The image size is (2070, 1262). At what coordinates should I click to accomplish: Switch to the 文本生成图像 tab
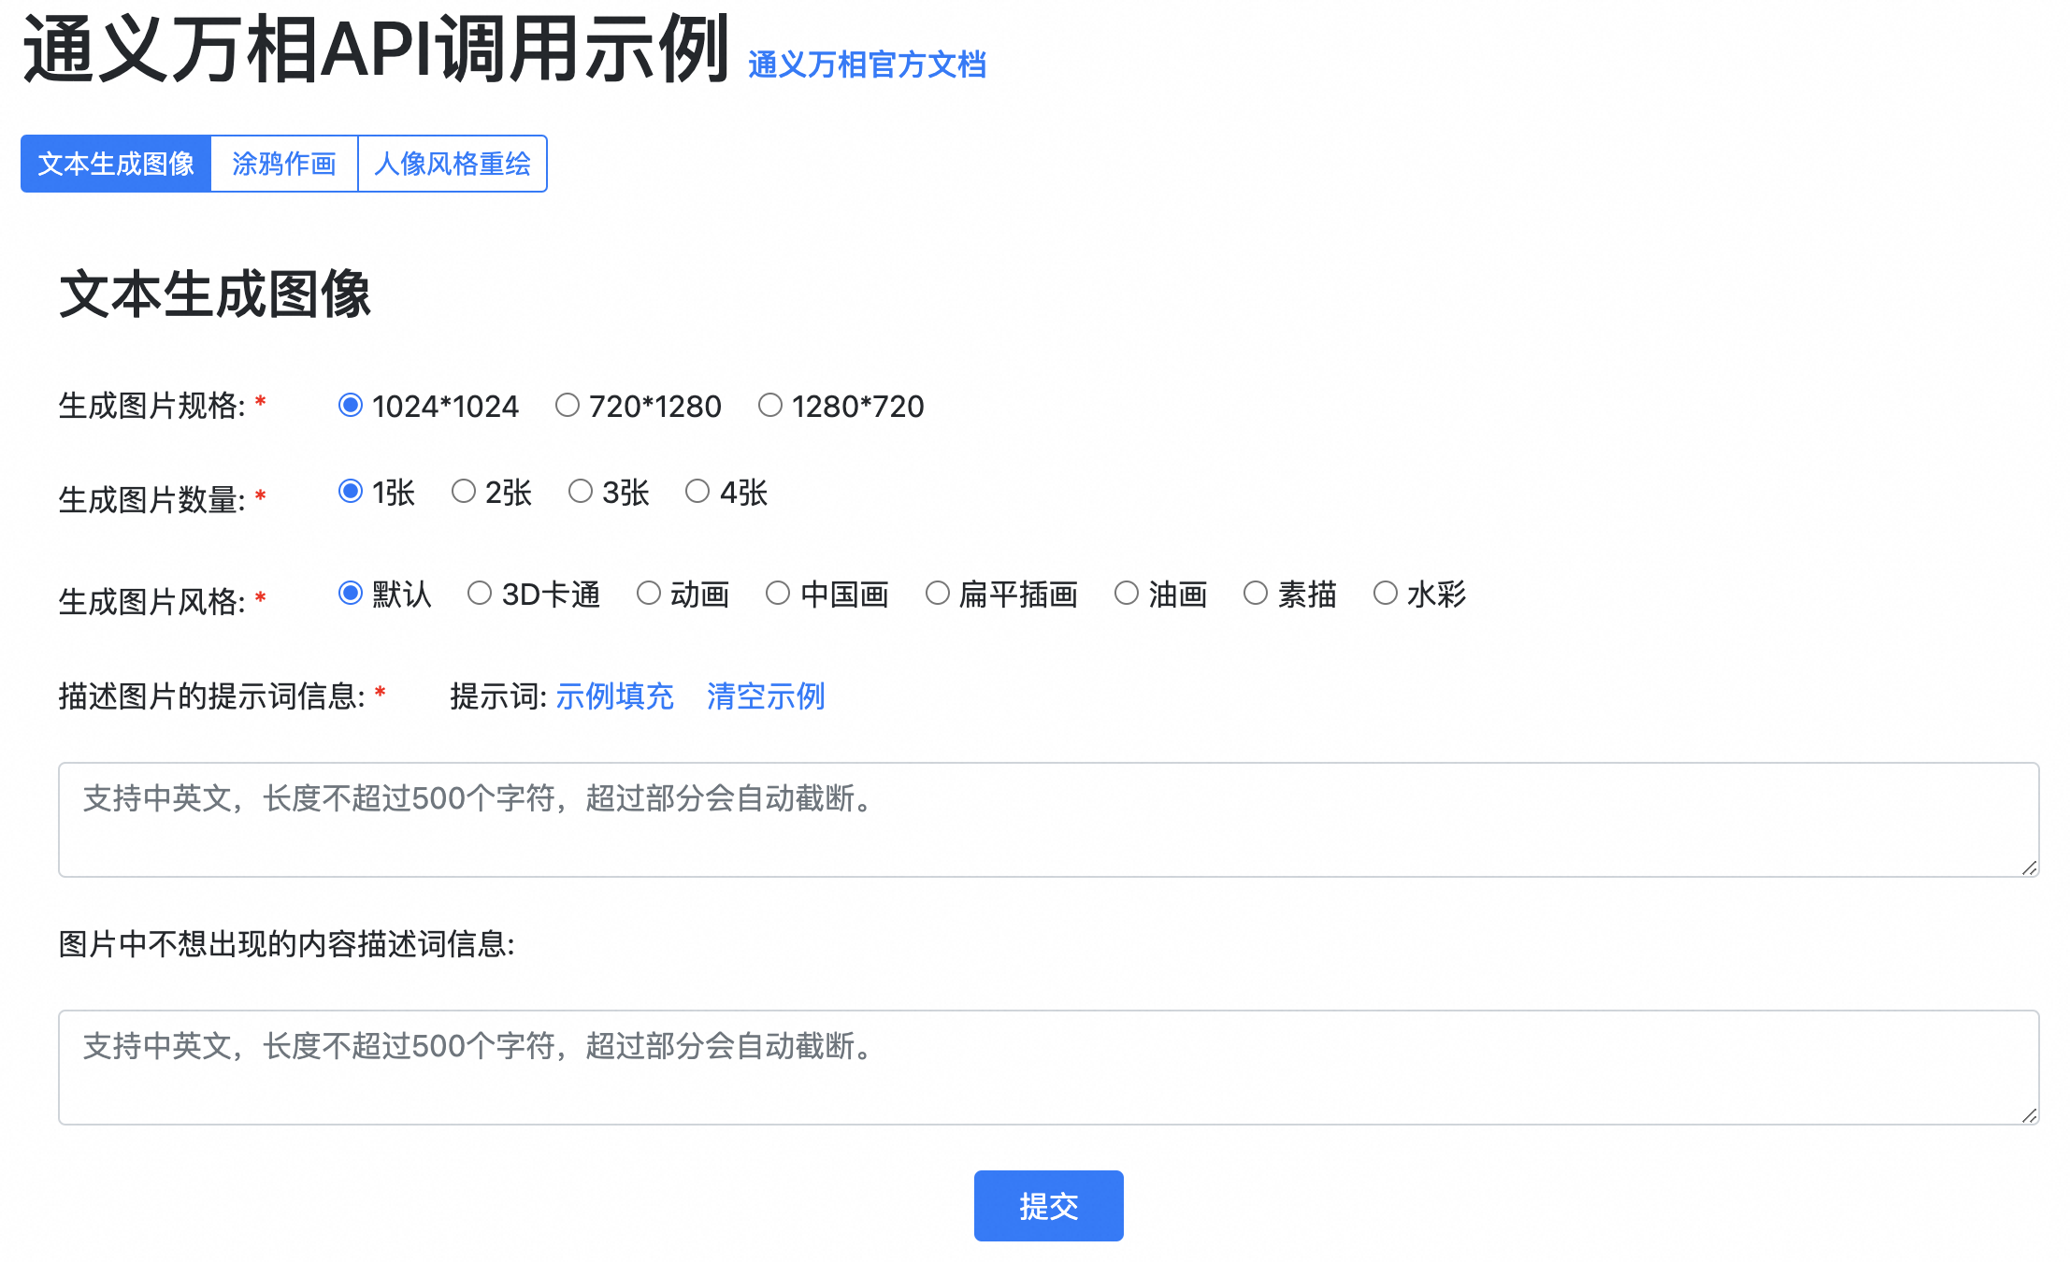116,164
